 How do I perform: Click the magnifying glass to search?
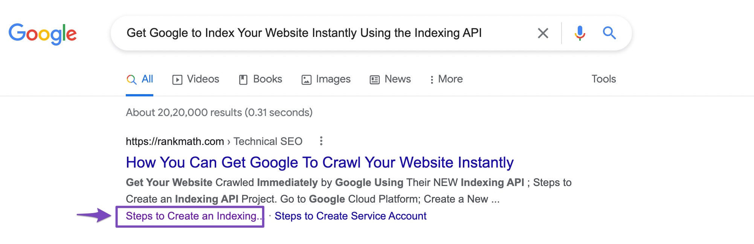tap(609, 33)
